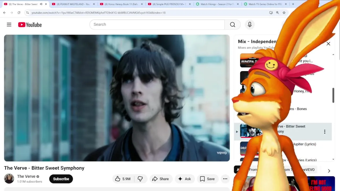The width and height of the screenshot is (340, 191).
Task: Open options for Bitter Sweet playlist item
Action: (325, 132)
